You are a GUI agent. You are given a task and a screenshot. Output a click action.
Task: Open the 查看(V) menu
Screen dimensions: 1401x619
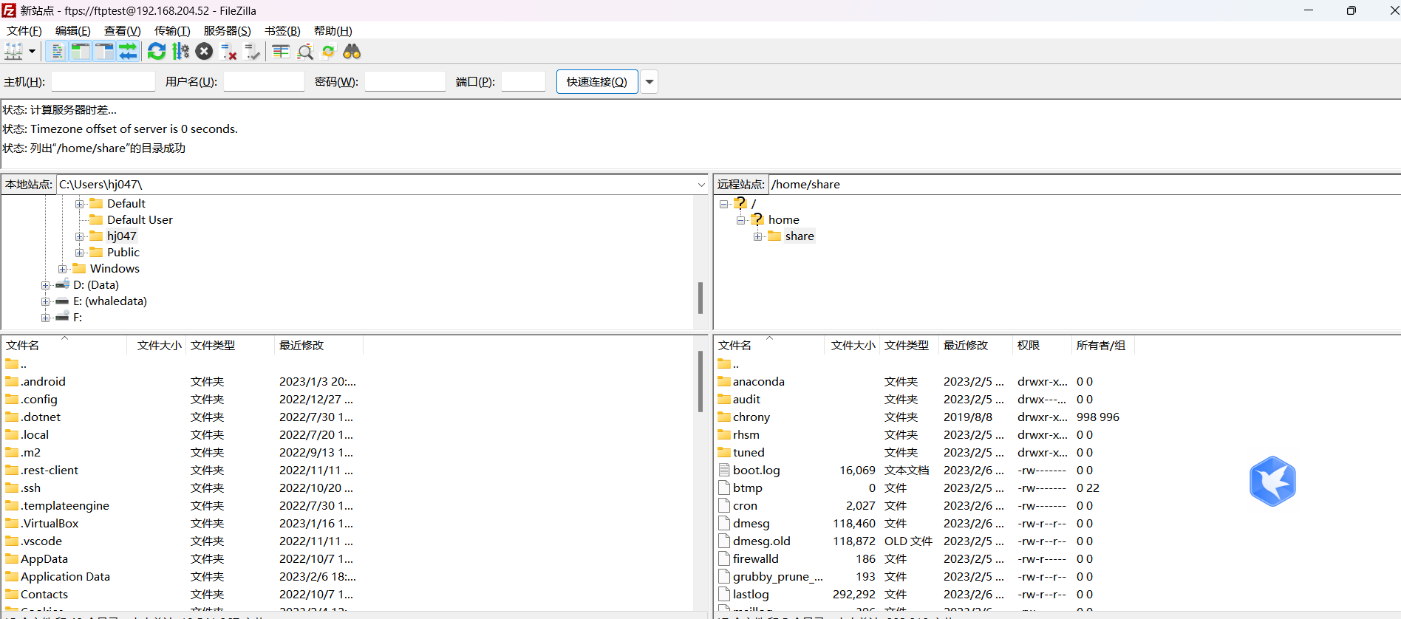tap(122, 31)
